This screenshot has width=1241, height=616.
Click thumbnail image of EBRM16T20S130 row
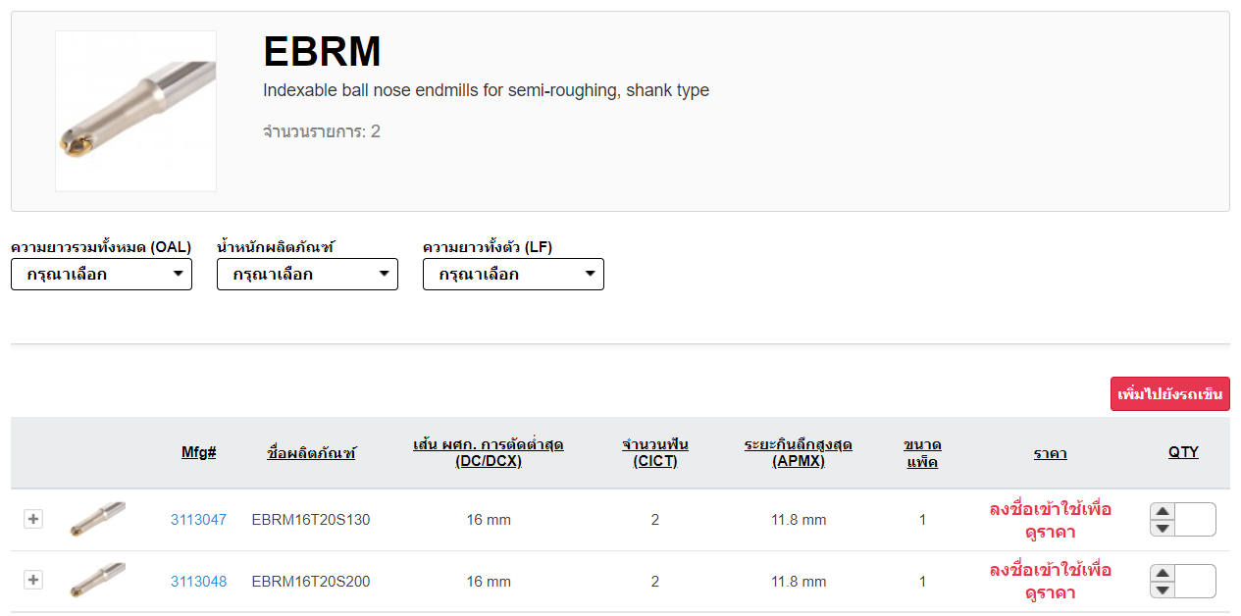97,519
